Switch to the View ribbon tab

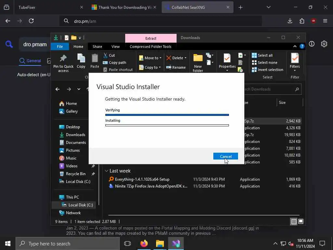(115, 46)
